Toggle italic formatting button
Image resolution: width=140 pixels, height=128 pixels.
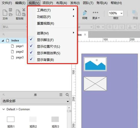click(x=116, y=27)
